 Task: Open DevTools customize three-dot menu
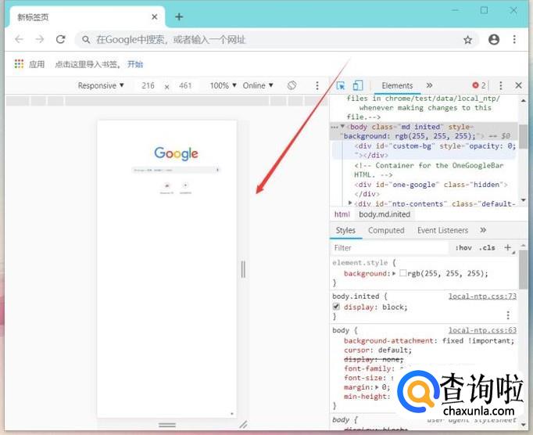(501, 85)
